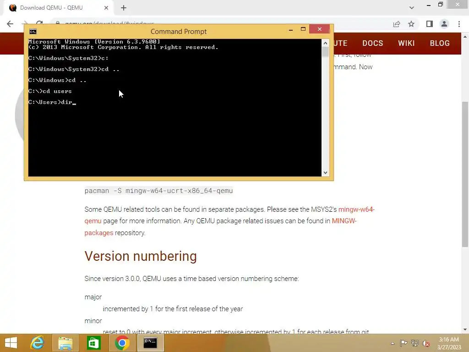Switch to Command Prompt taskbar icon

coord(150,343)
